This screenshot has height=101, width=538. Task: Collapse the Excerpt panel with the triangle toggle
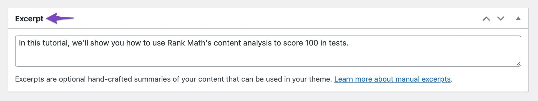(518, 18)
